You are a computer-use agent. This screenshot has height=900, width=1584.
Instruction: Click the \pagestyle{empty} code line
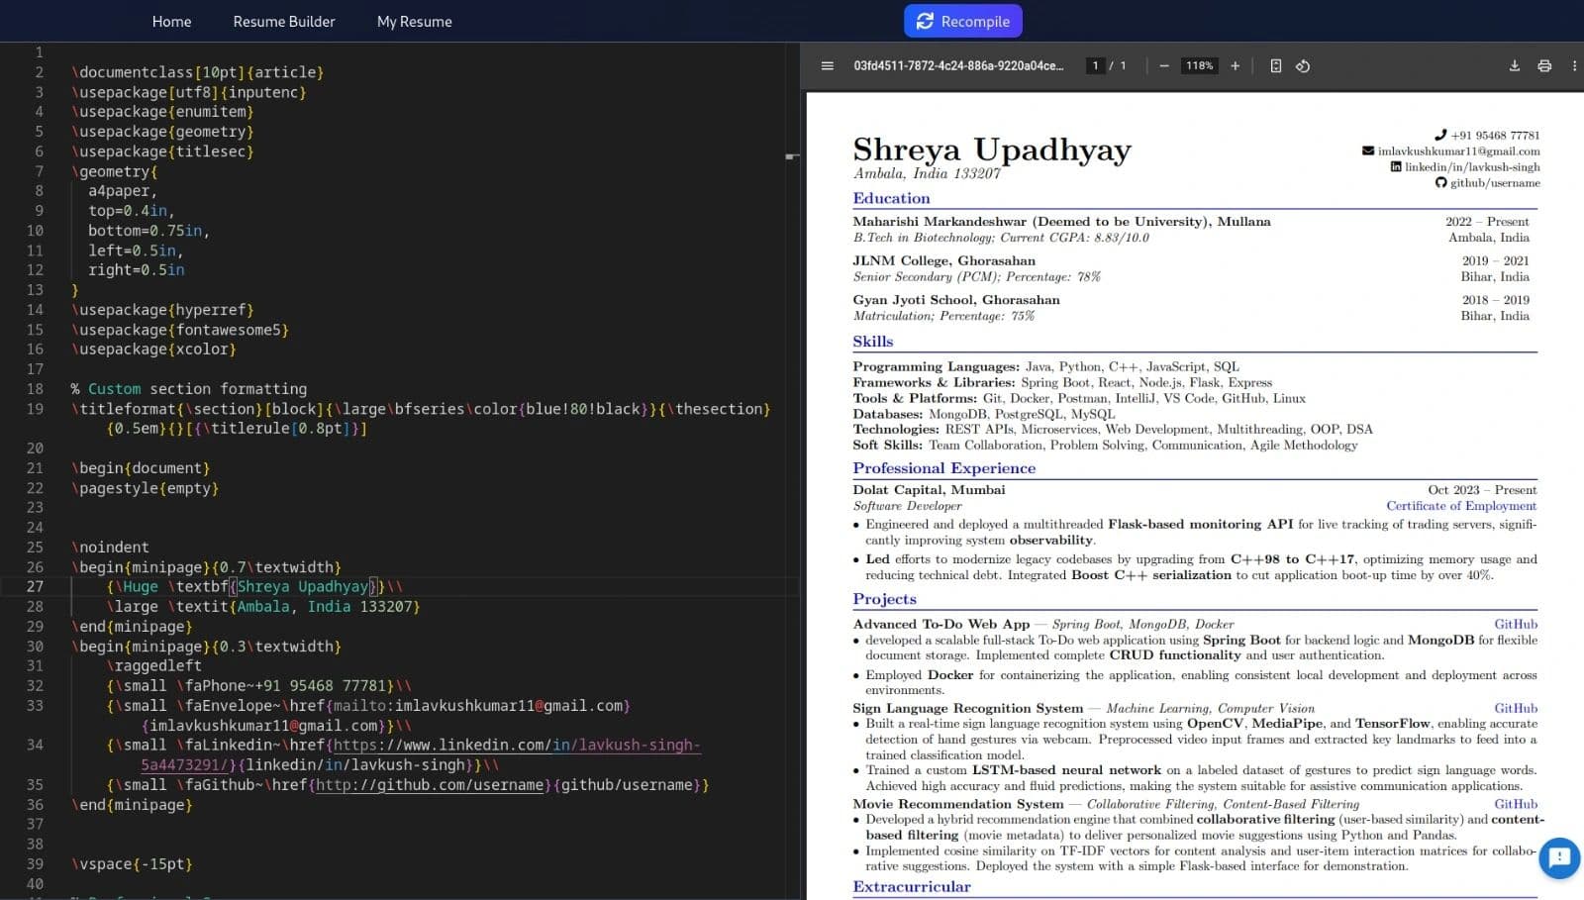[145, 488]
